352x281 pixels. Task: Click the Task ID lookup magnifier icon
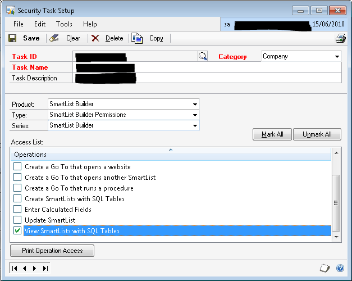pyautogui.click(x=203, y=56)
